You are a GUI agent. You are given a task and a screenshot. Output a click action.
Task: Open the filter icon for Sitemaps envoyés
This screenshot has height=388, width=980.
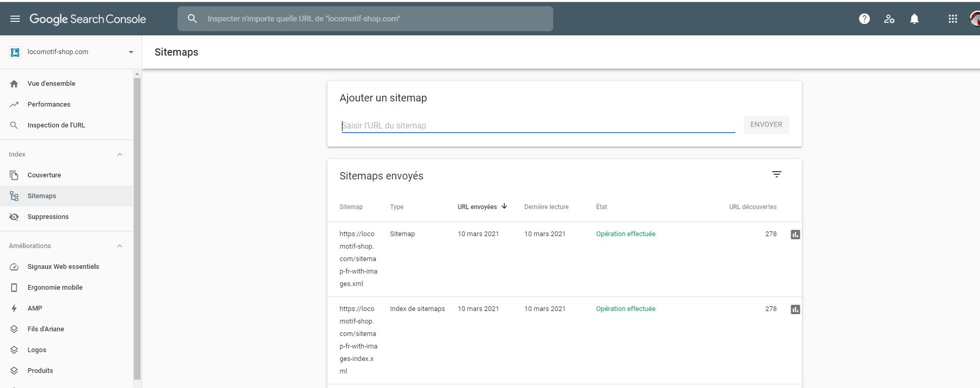(777, 174)
